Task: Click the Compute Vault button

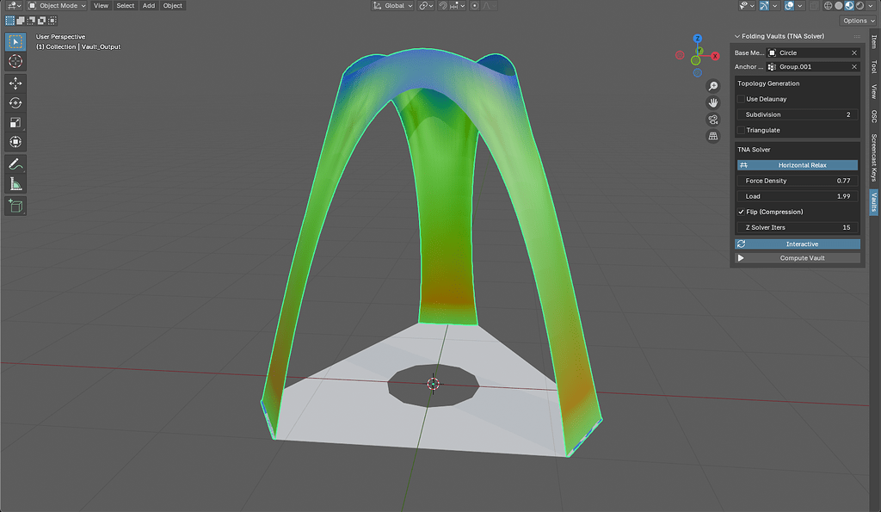Action: point(798,258)
